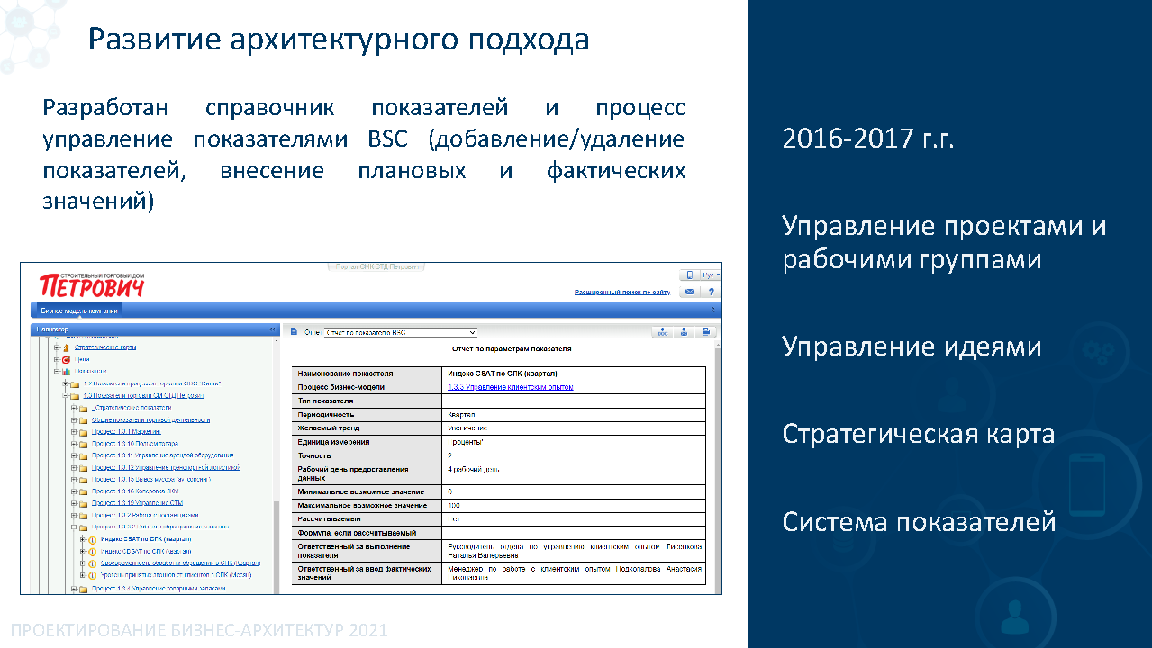Click the slide title Развитие архитектурного подхода
Image resolution: width=1152 pixels, height=648 pixels.
[339, 40]
